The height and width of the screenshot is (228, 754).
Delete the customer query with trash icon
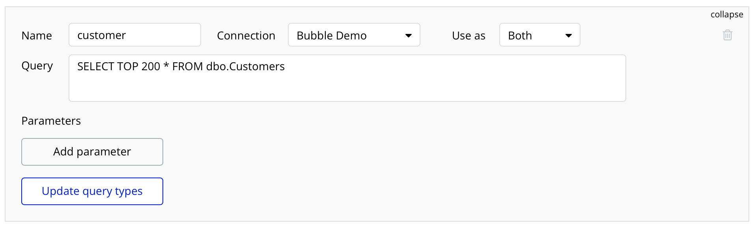(727, 35)
